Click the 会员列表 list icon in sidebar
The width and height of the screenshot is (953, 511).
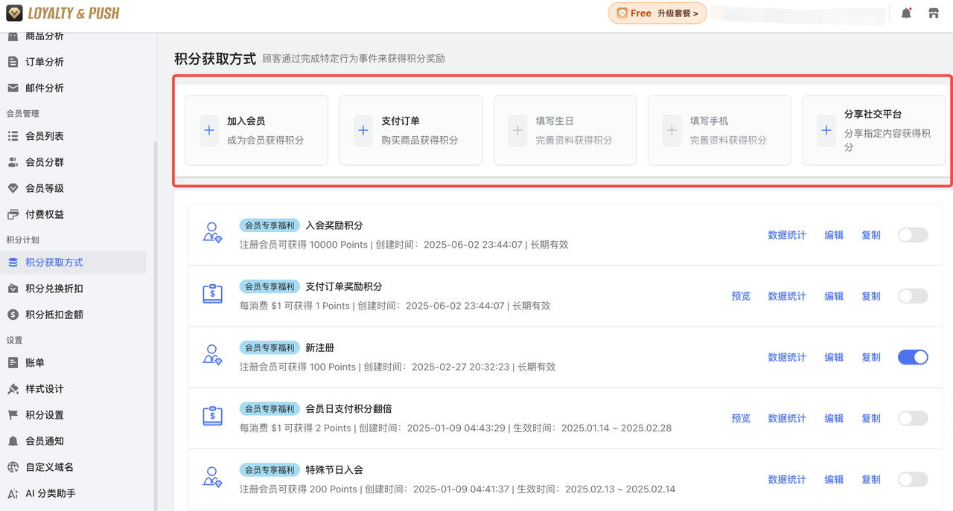pyautogui.click(x=15, y=135)
